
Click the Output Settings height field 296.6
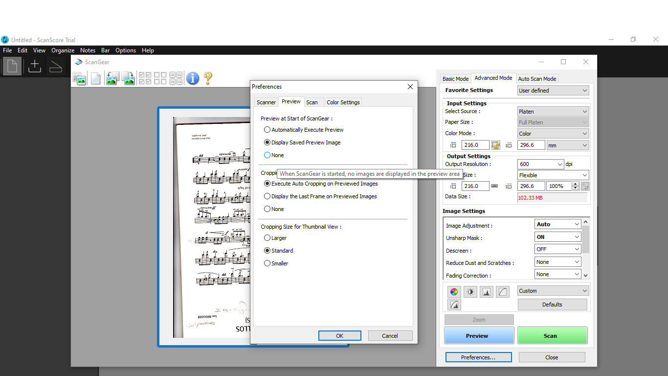pyautogui.click(x=530, y=186)
